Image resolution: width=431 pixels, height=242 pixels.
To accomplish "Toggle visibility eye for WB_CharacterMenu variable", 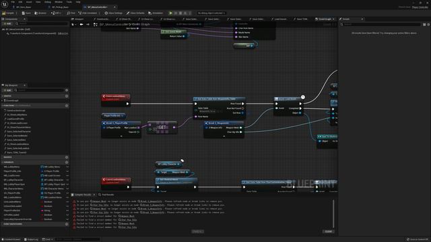I will click(x=67, y=189).
